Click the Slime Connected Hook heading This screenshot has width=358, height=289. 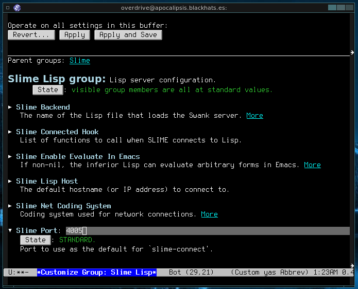57,132
